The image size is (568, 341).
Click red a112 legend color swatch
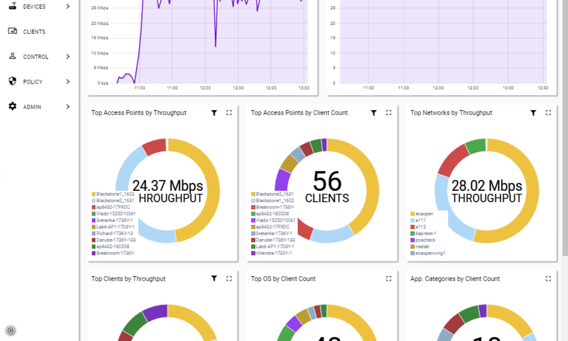[412, 227]
